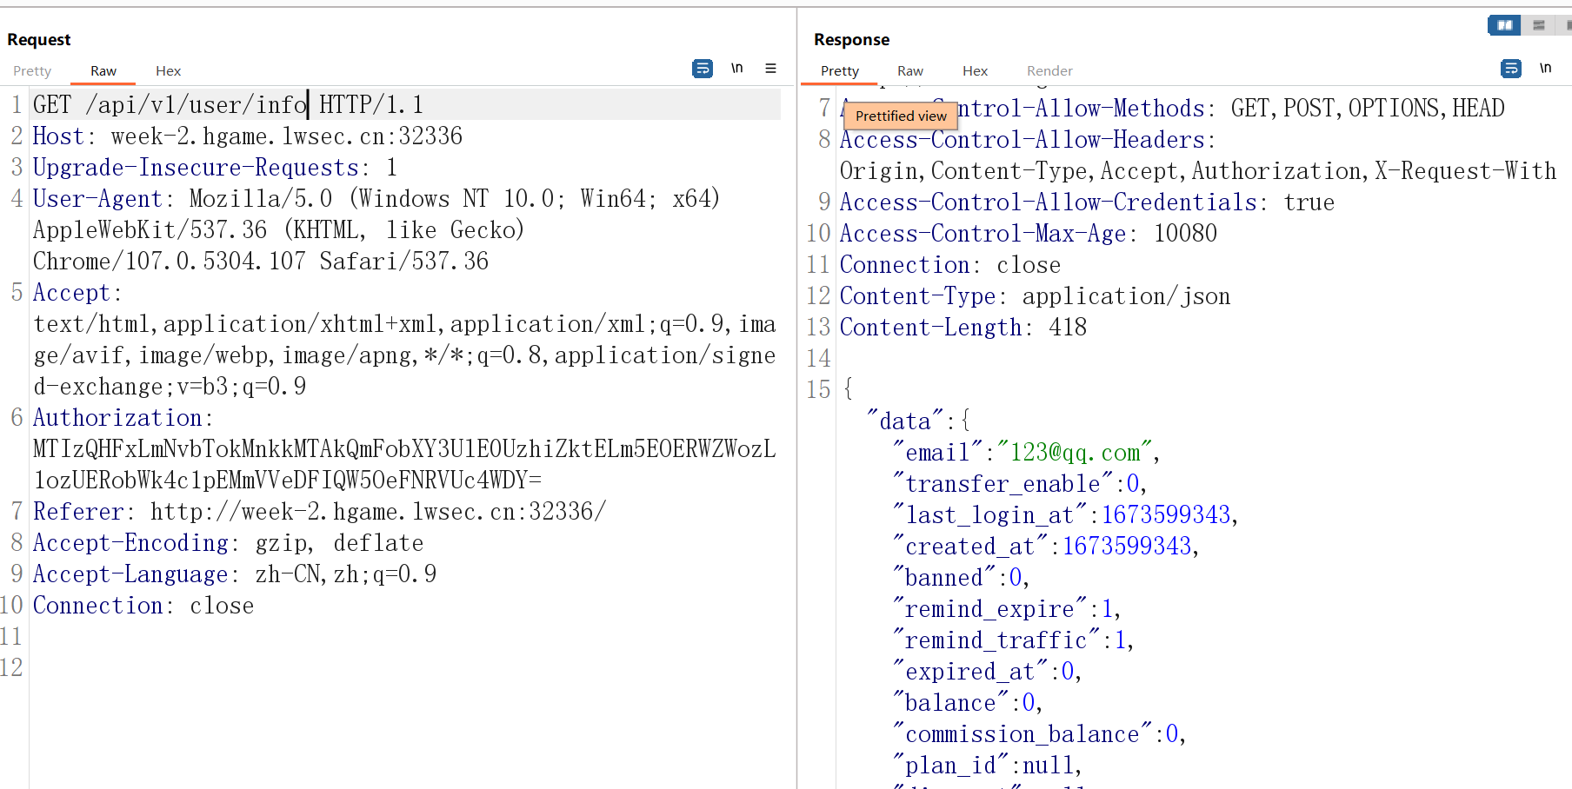Click the email value "123@qq.com"
Viewport: 1572px width, 789px height.
[1074, 453]
